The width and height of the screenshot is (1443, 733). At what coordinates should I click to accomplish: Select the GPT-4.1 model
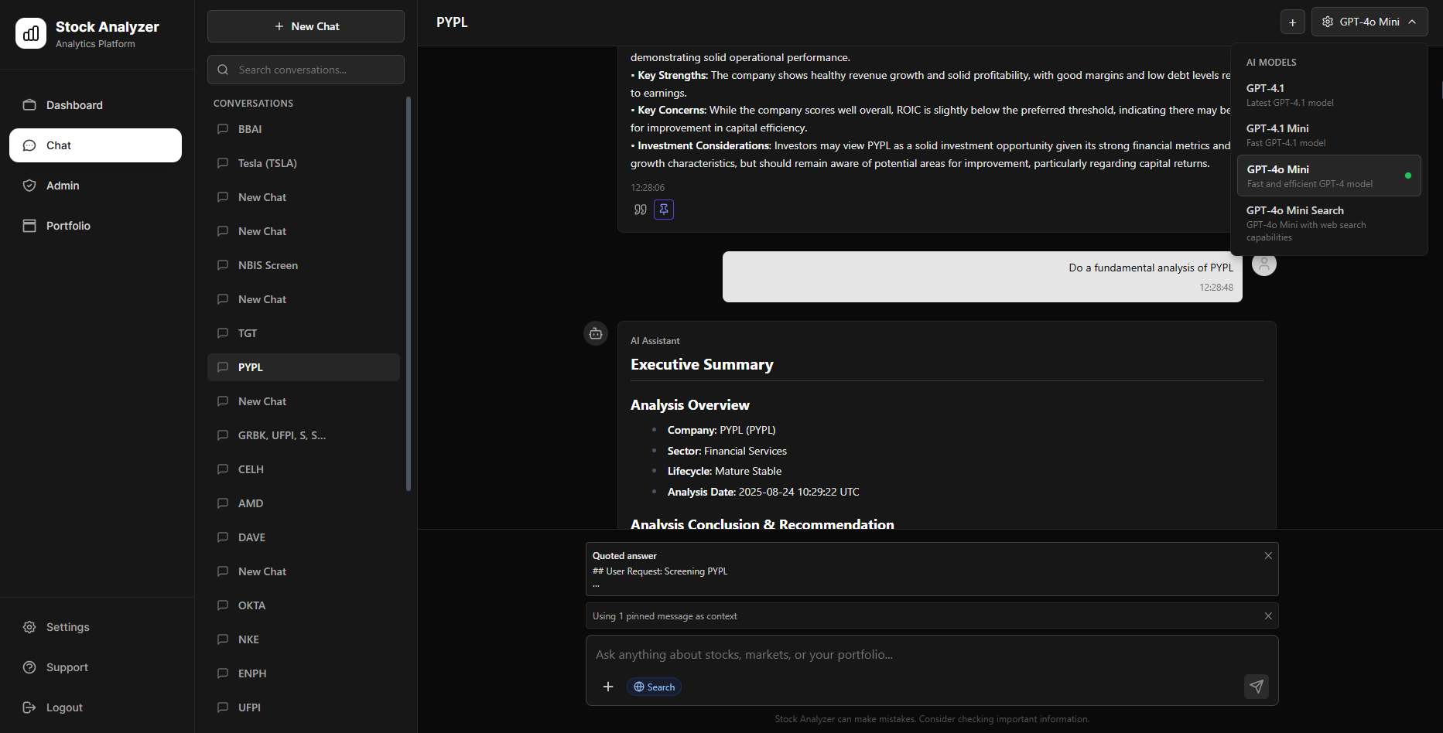coord(1328,94)
